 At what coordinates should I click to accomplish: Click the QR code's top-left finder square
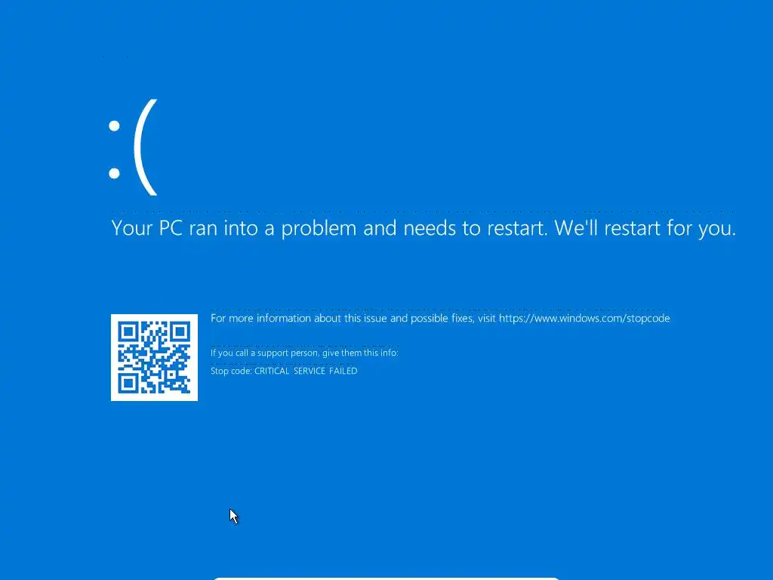pos(128,332)
